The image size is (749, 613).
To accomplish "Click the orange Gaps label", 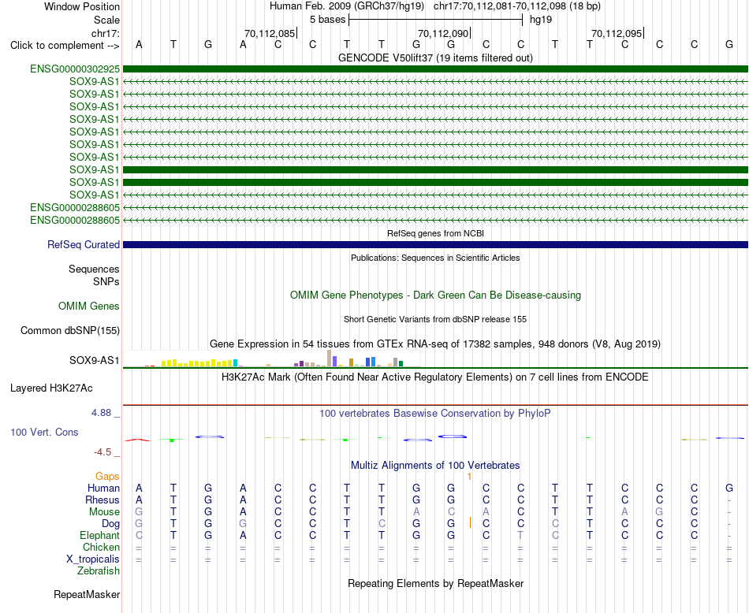I will (107, 476).
